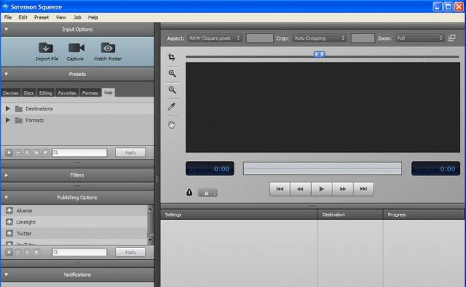The height and width of the screenshot is (287, 466).
Task: Click the favorite heart icon in Presets bar
Action: (45, 153)
